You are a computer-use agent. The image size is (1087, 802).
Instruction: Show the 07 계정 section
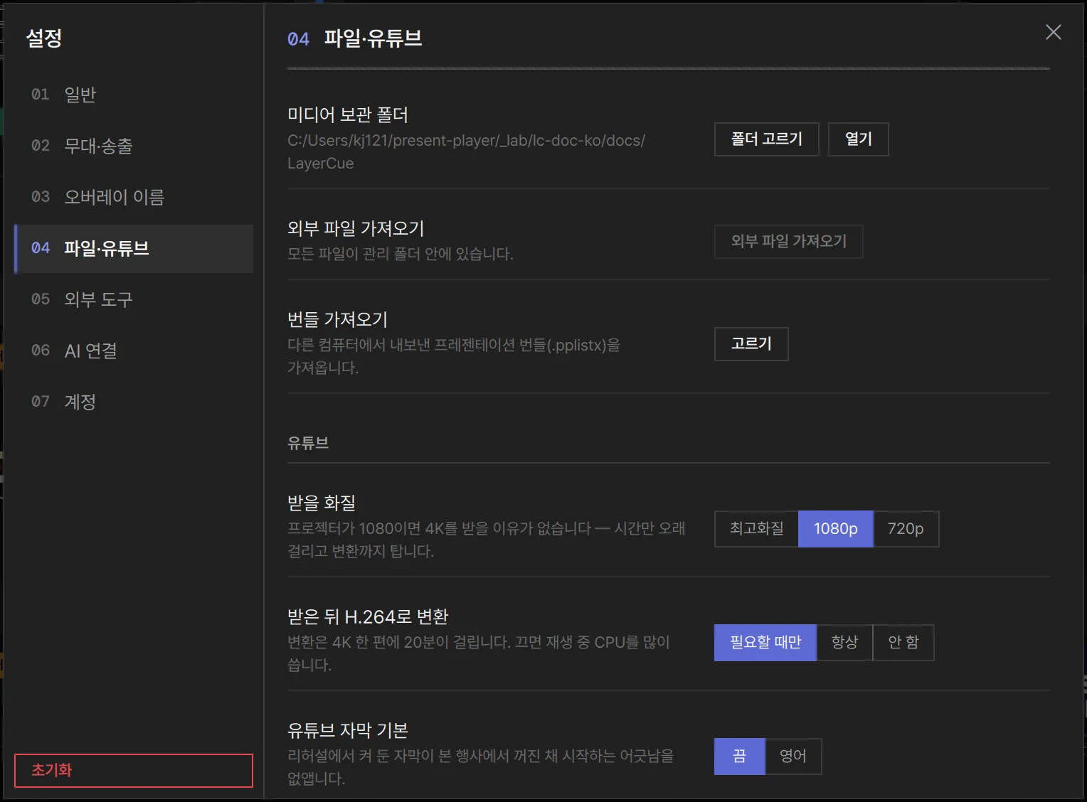pos(134,402)
